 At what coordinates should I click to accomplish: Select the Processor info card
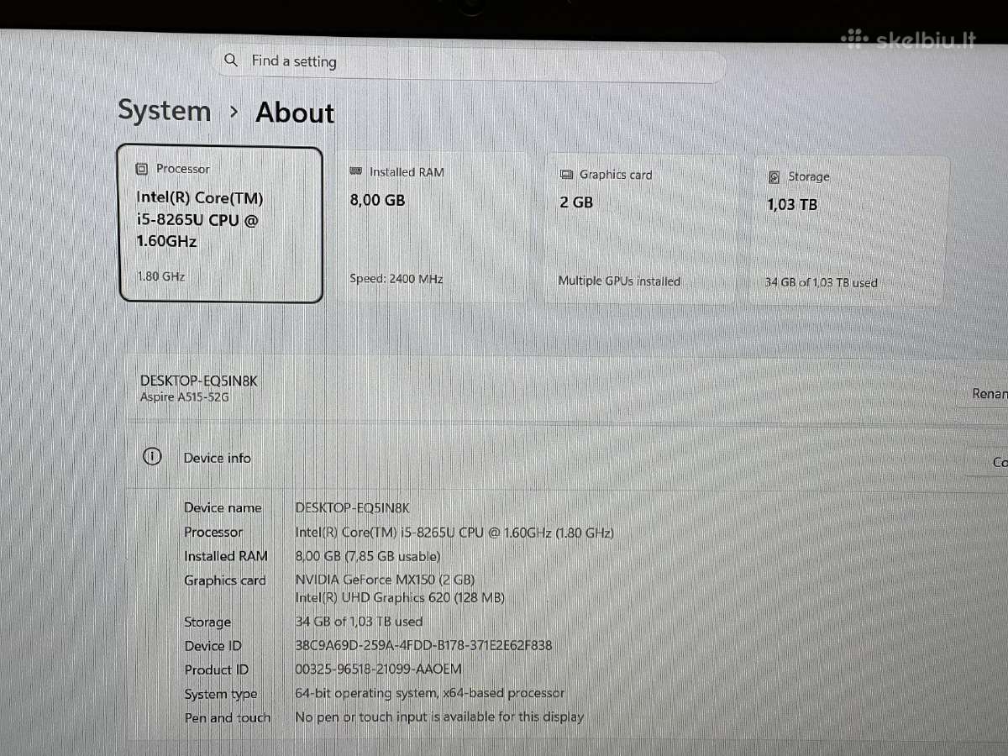(220, 224)
